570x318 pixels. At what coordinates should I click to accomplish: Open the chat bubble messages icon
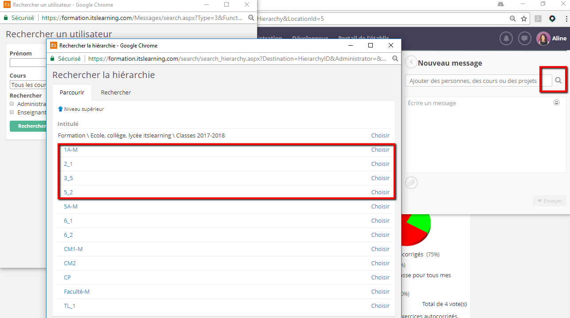pos(524,39)
